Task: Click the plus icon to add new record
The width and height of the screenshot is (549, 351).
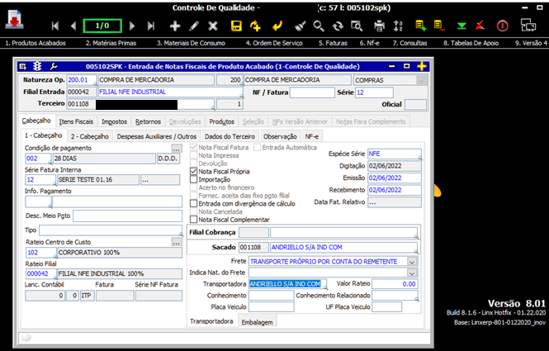Action: 174,26
